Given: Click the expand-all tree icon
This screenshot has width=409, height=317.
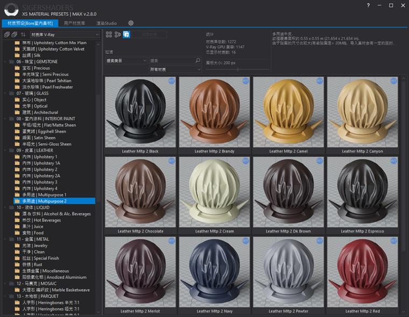Looking at the screenshot, I should (x=7, y=34).
